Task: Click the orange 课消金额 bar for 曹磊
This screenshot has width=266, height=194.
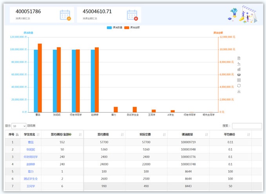Action: [40, 78]
